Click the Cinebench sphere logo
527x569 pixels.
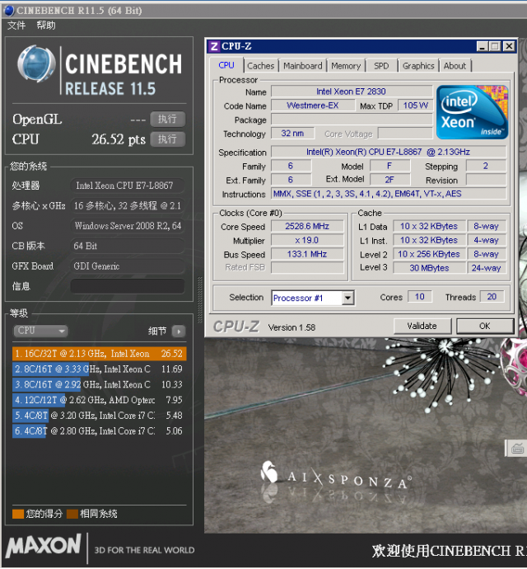click(36, 63)
